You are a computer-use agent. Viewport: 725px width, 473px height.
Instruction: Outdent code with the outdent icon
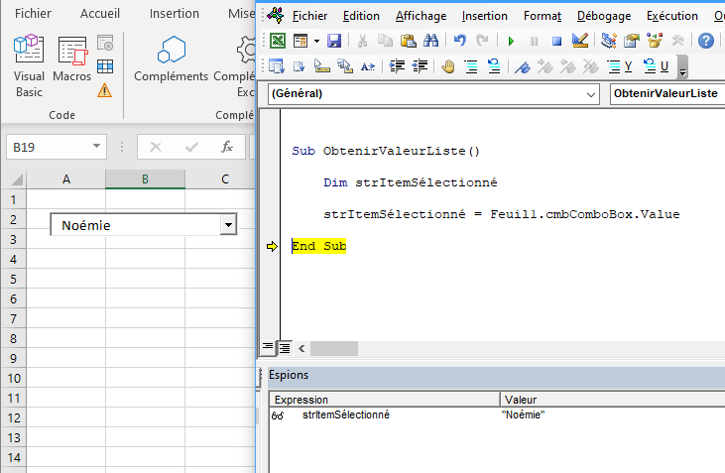[420, 66]
